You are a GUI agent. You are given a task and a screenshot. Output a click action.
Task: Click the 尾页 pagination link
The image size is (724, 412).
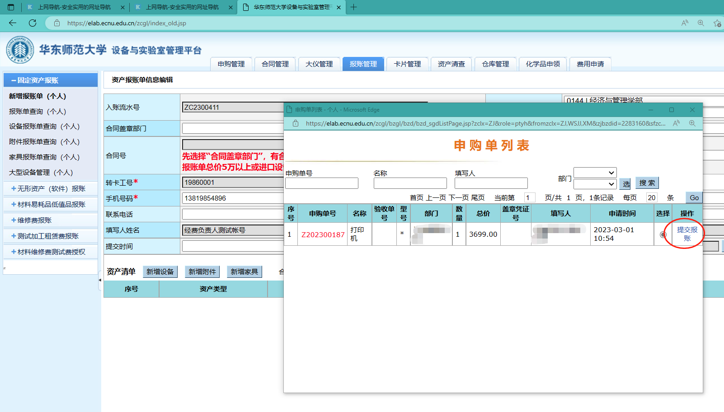coord(478,198)
